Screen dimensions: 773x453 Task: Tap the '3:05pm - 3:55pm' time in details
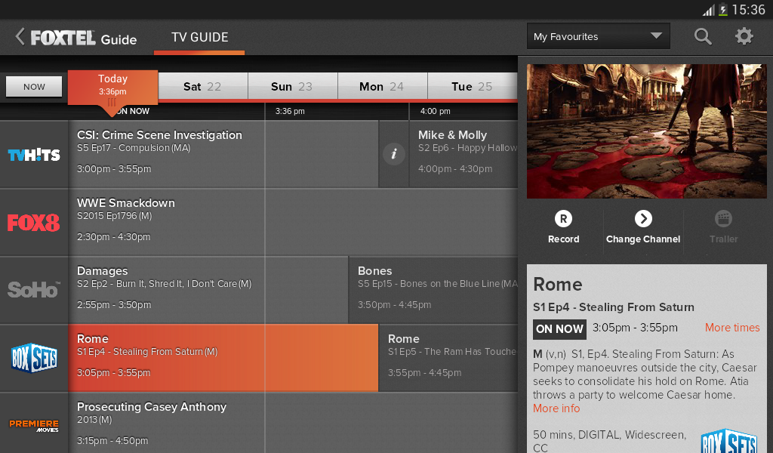(635, 328)
